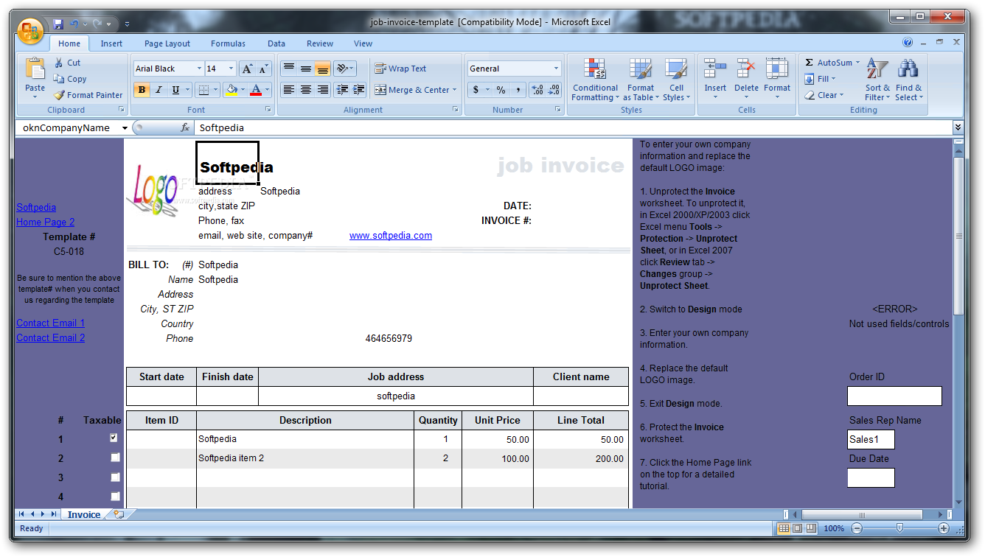Open Find & Select options

[908, 80]
